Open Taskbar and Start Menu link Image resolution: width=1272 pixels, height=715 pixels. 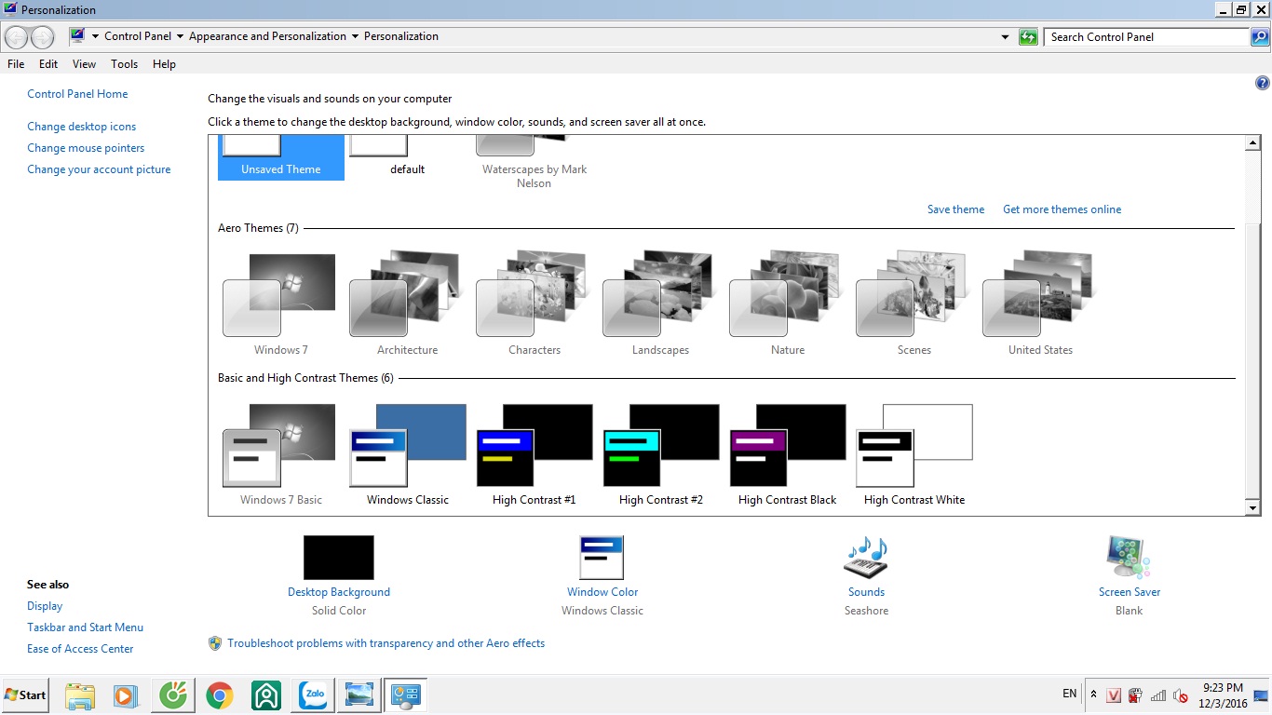click(x=85, y=627)
